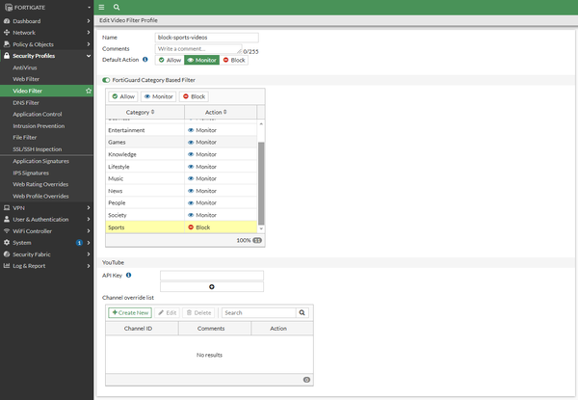
Task: Click Allow button above category table
Action: 123,96
